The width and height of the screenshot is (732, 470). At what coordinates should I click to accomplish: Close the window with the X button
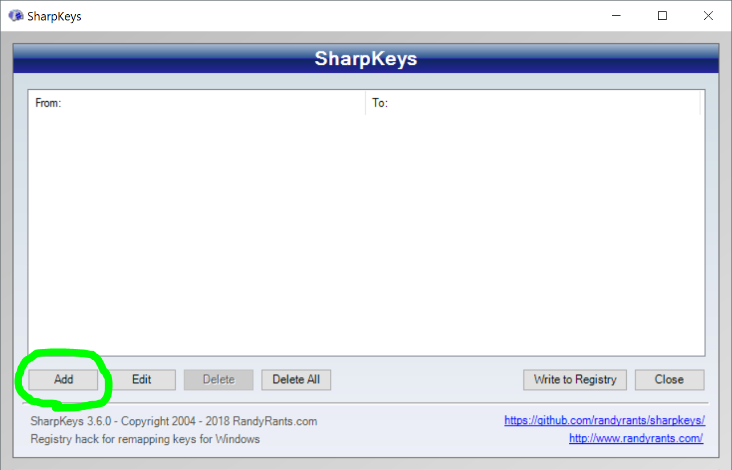coord(708,16)
